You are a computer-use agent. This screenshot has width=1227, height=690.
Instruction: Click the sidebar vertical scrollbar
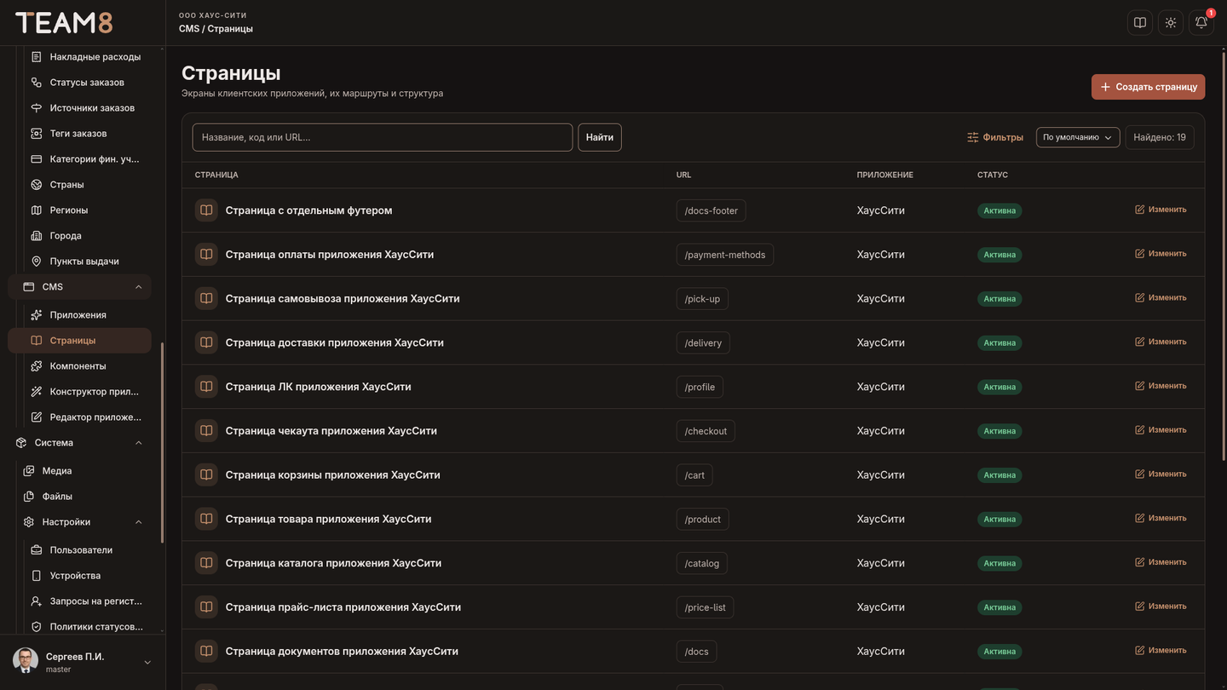(162, 443)
